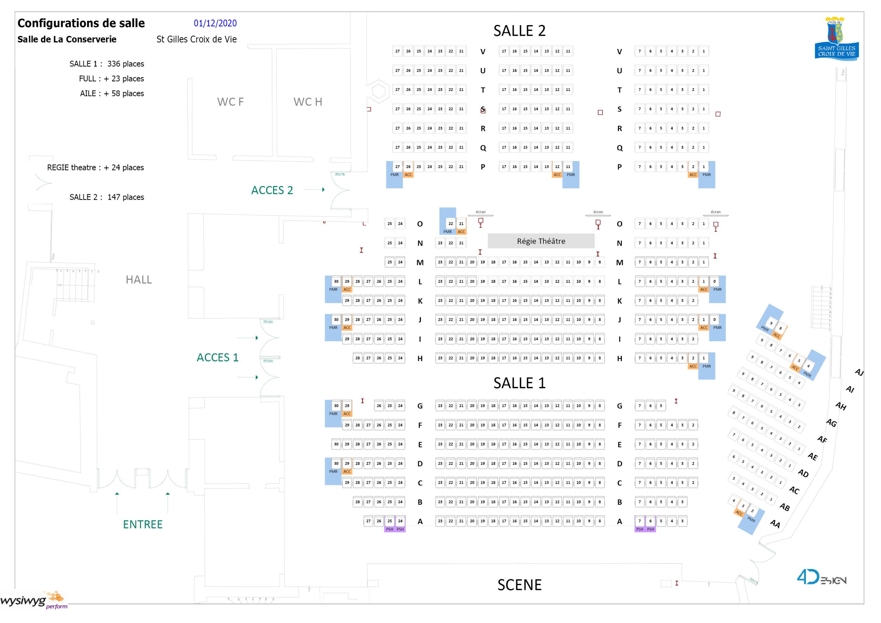Click the 01/12/2020 date text

coord(215,23)
